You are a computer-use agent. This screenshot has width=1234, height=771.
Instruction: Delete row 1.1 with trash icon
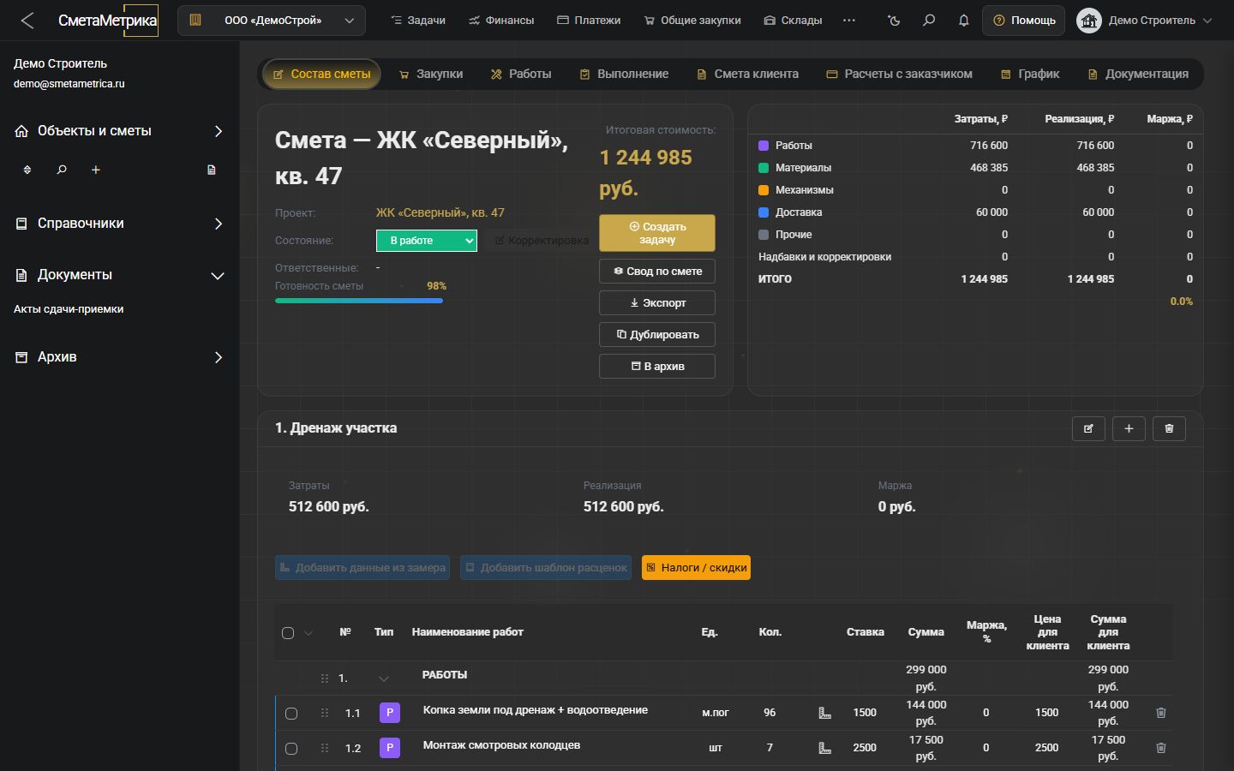point(1161,713)
